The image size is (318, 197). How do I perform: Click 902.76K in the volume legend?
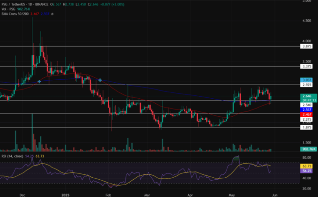tap(24, 9)
